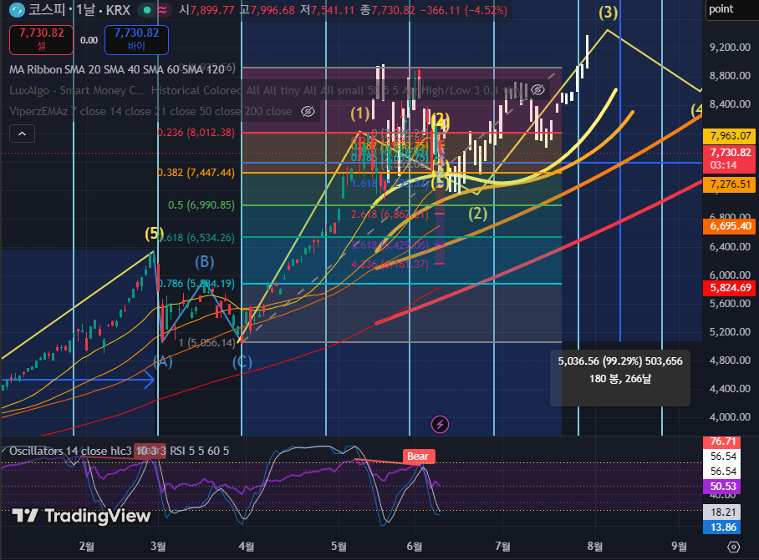The width and height of the screenshot is (759, 560).
Task: Show the hidden ViperzEMAz indicator
Action: [308, 112]
